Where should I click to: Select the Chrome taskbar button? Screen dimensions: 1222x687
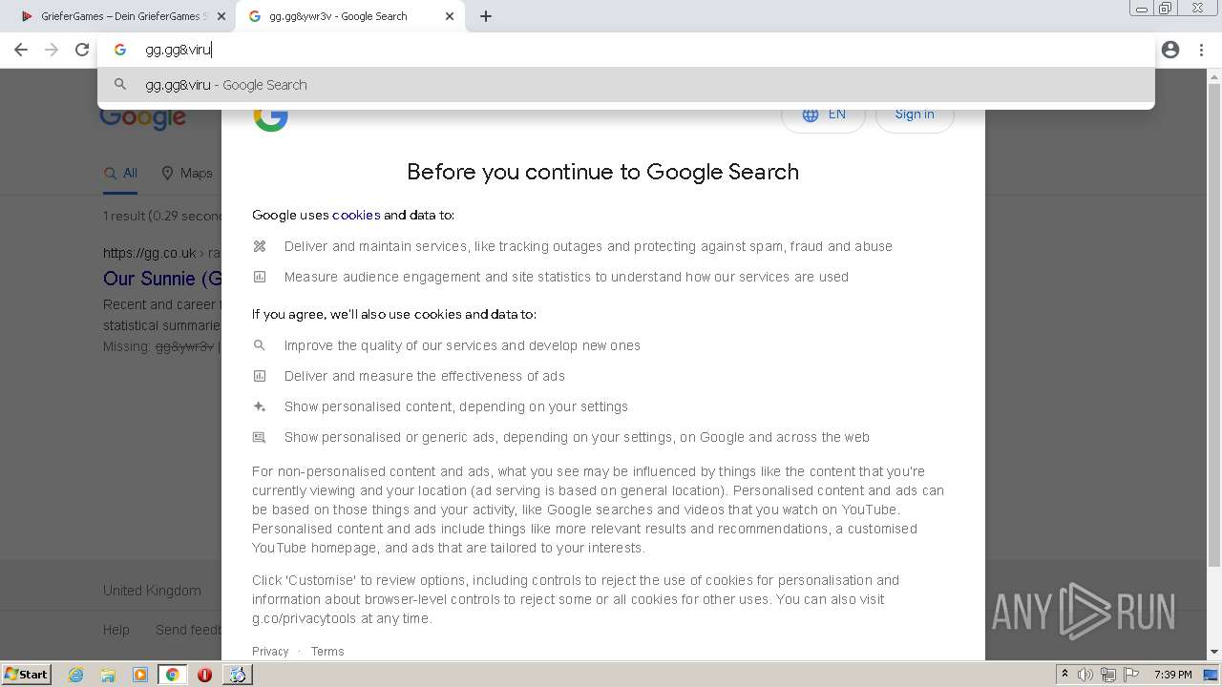172,675
